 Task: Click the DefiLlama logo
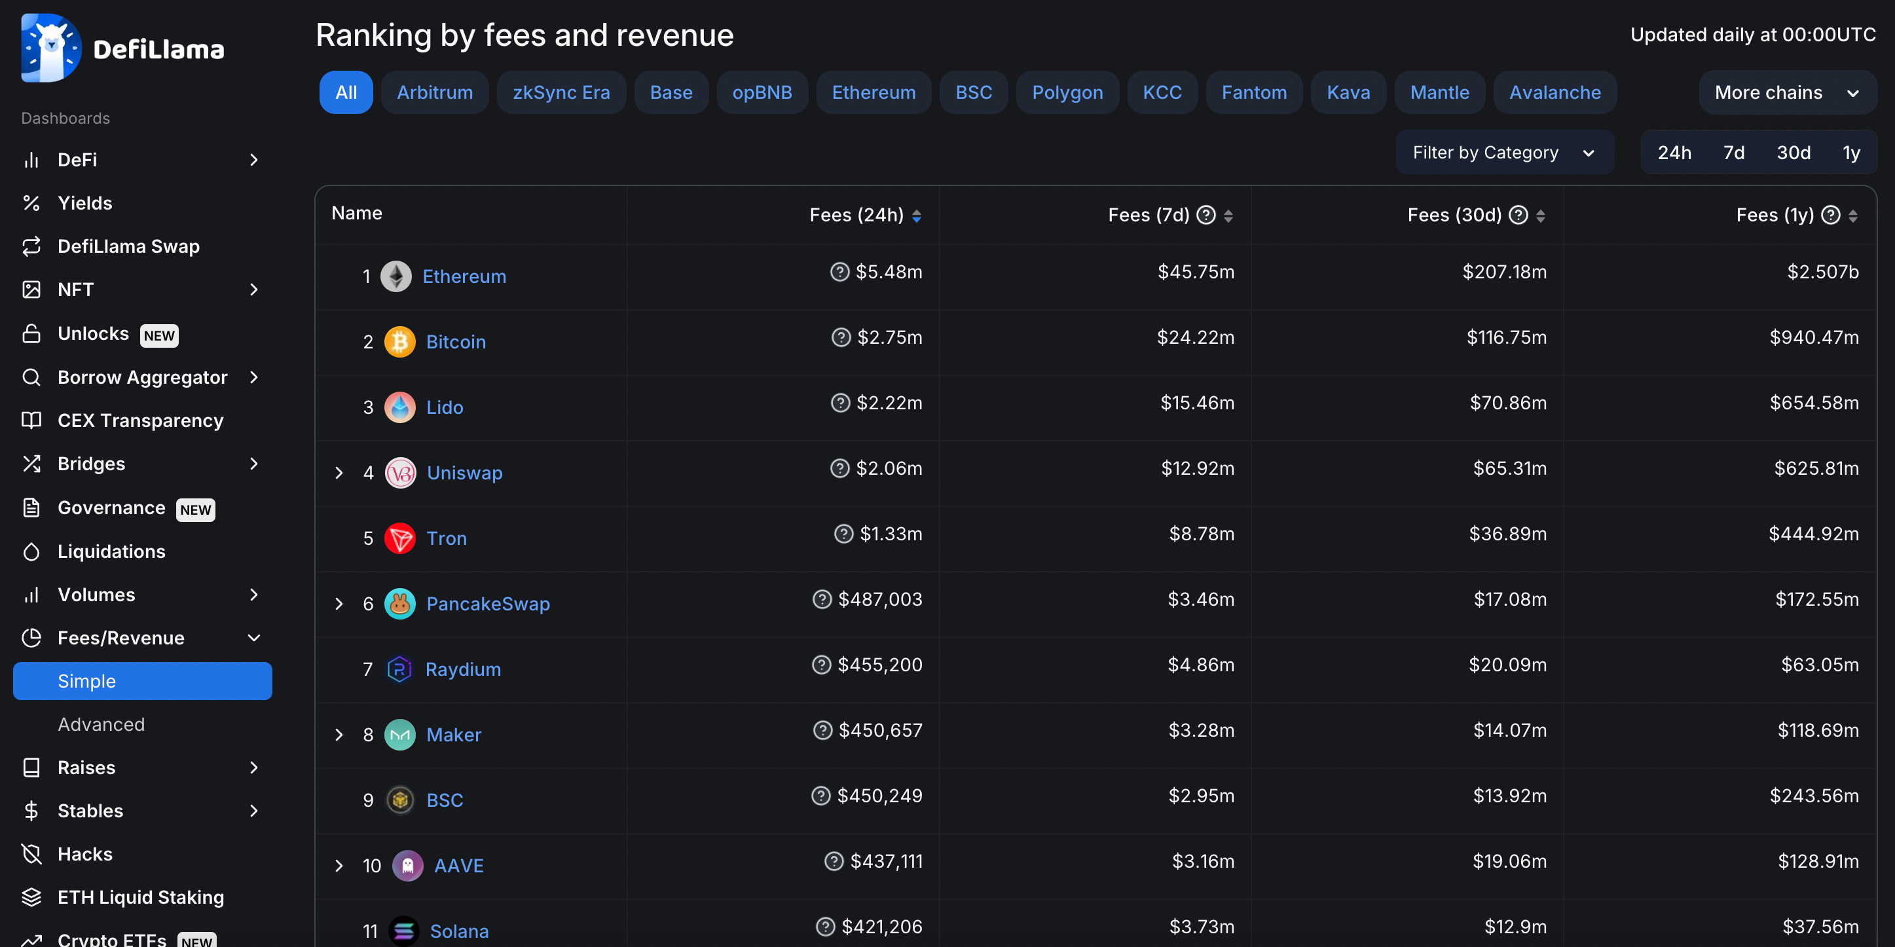tap(123, 48)
